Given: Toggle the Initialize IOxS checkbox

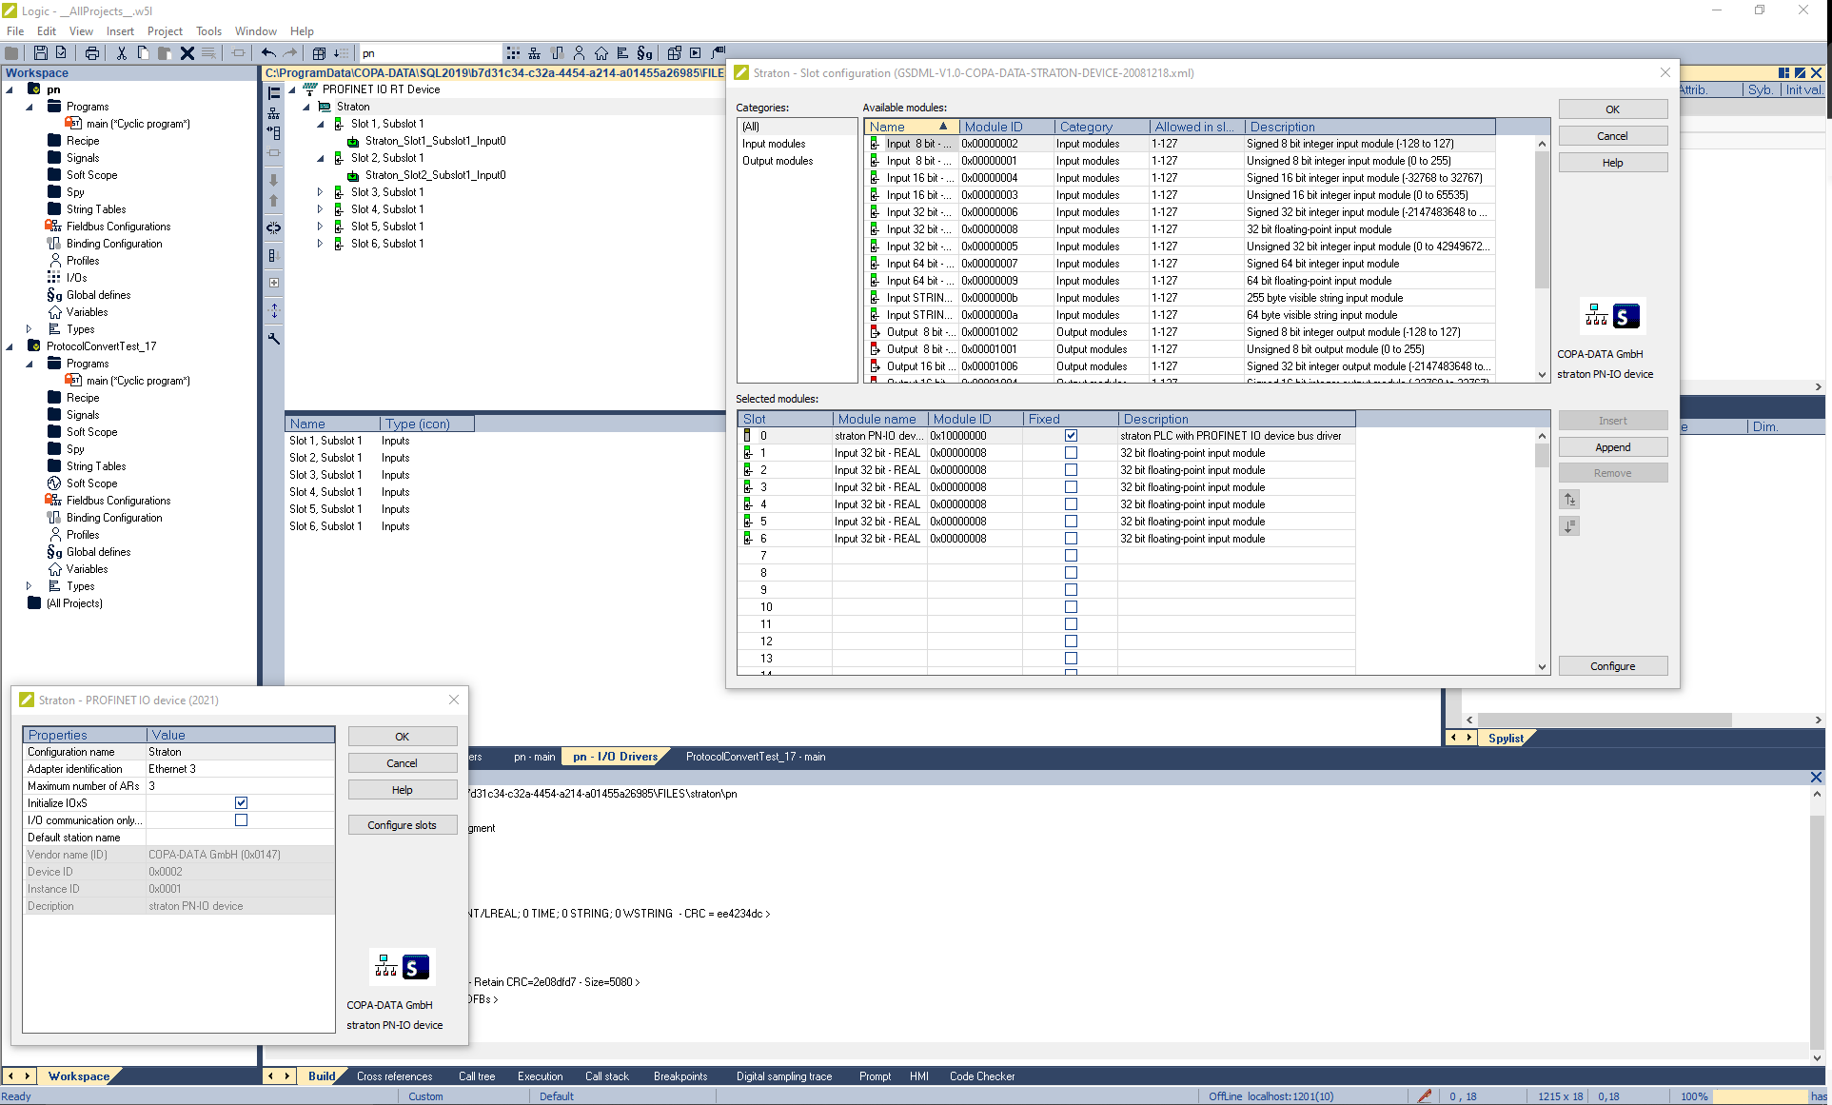Looking at the screenshot, I should 241,803.
